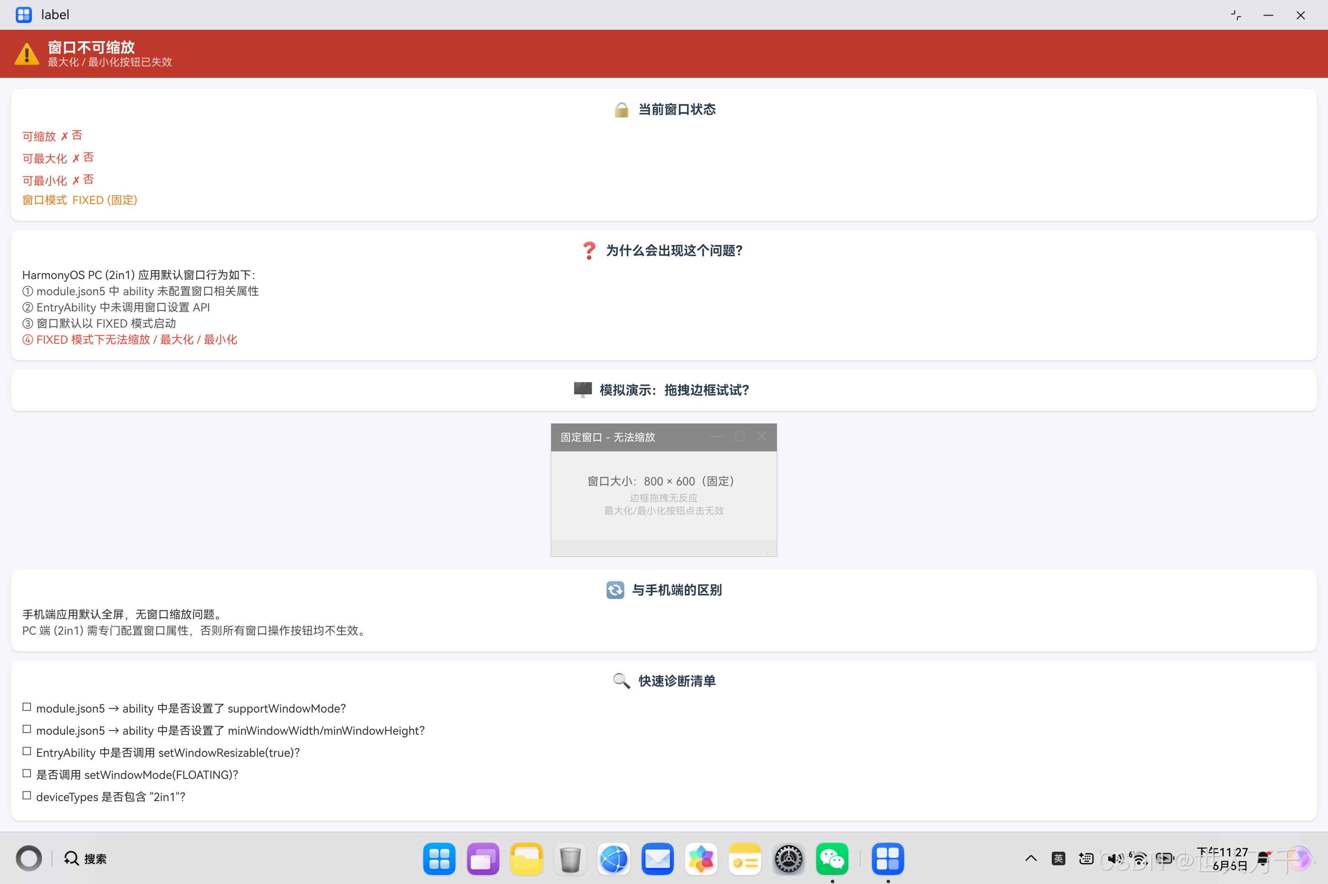The height and width of the screenshot is (884, 1328).
Task: Click the 可最小化 ✗ 否 status line
Action: tap(58, 180)
